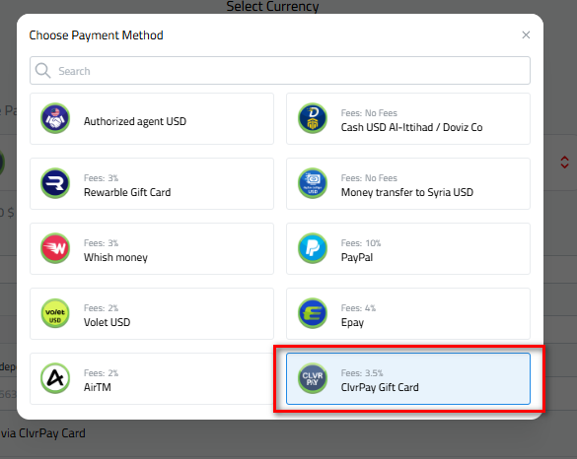Click the Select Currency heading behind dialog
Image resolution: width=577 pixels, height=459 pixels.
(x=272, y=6)
